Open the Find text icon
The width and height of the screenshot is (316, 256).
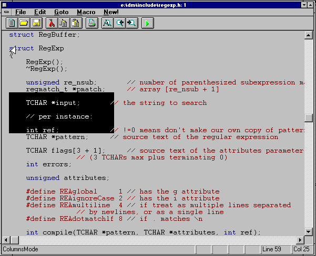(107, 23)
